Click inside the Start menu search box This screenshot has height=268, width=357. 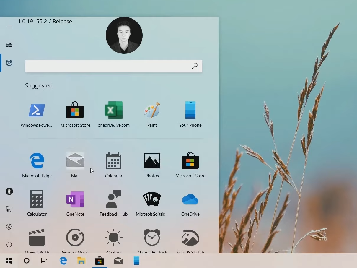pyautogui.click(x=108, y=66)
